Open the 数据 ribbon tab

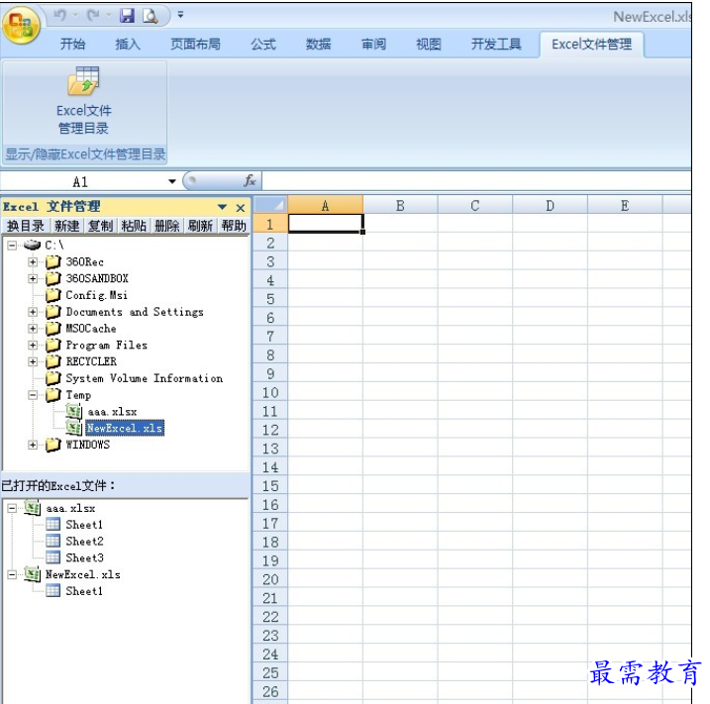click(318, 44)
